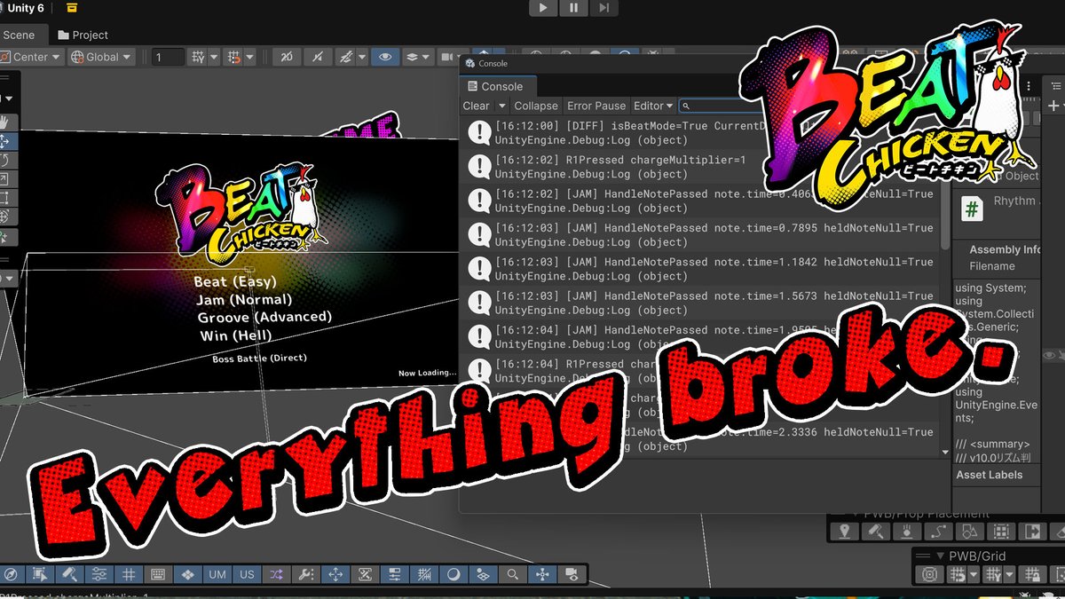1065x599 pixels.
Task: Click the US overlay button
Action: coord(247,574)
